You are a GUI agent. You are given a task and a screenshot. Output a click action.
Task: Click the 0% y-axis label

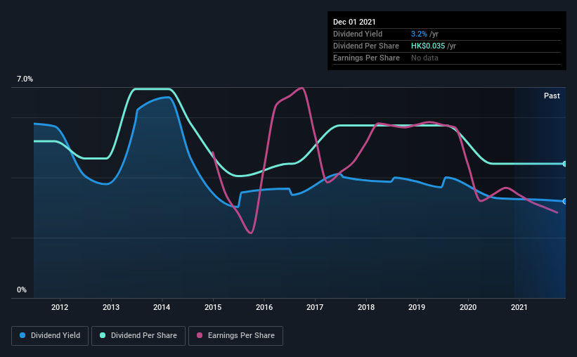click(22, 290)
